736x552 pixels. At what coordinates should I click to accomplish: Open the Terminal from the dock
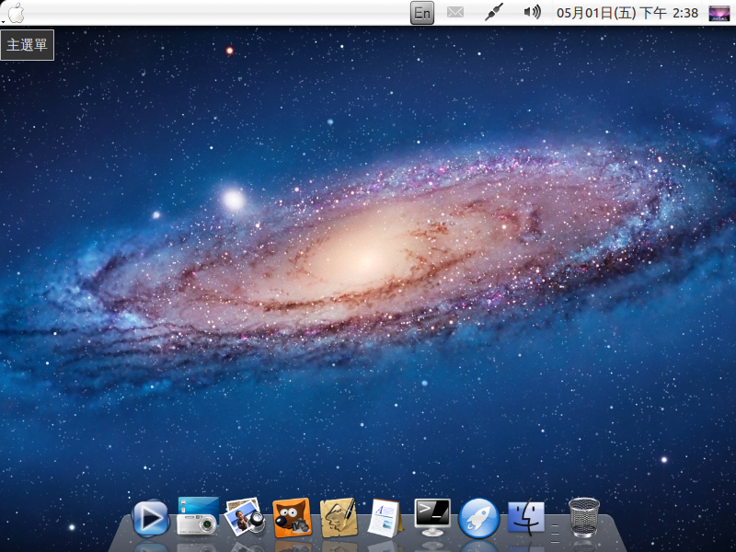click(432, 516)
